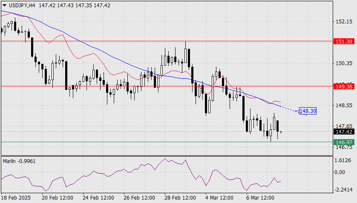Click the 146.75 price axis value
Image resolution: width=357 pixels, height=203 pixels.
click(x=344, y=147)
